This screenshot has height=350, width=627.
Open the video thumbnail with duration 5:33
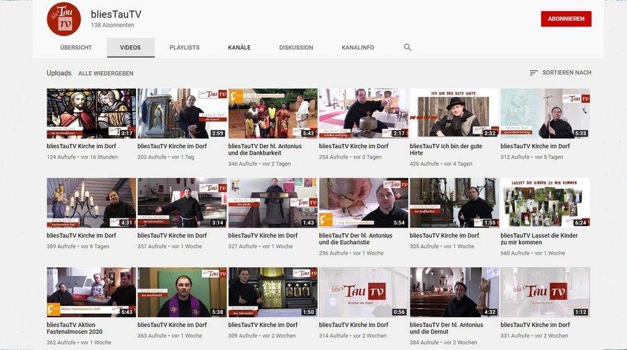(545, 113)
